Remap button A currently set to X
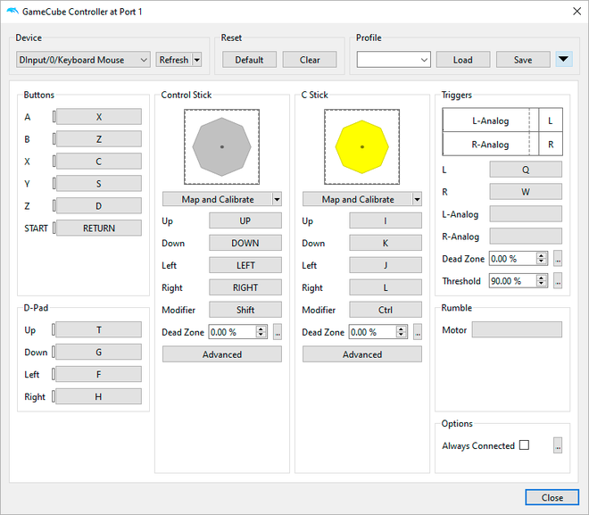This screenshot has width=589, height=515. [99, 117]
